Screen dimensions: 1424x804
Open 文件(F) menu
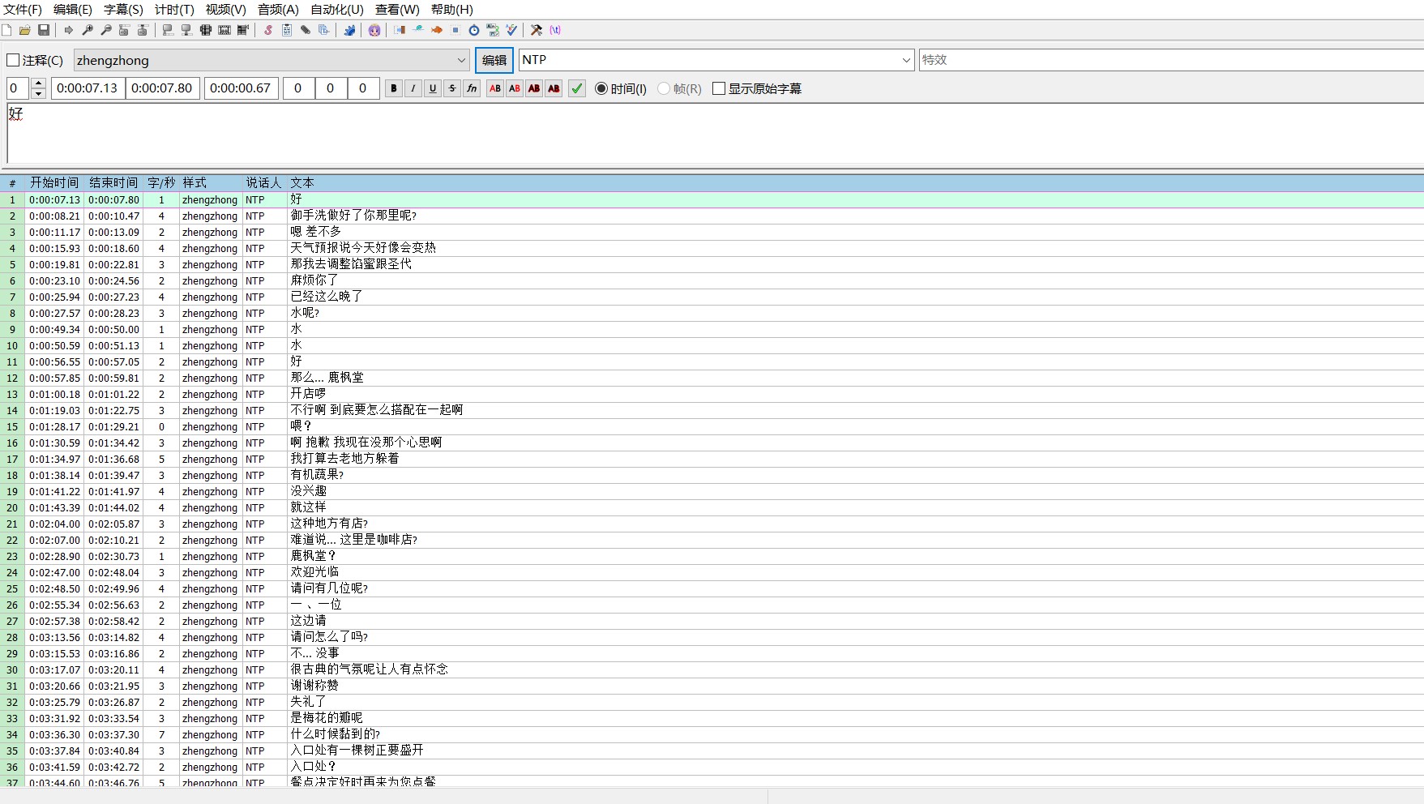tap(23, 10)
